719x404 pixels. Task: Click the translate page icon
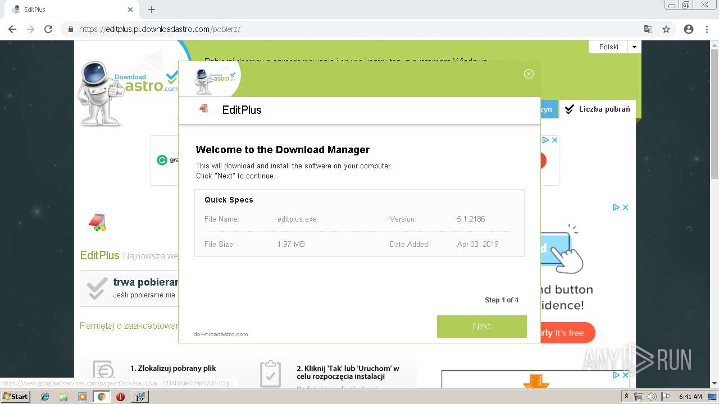tap(648, 29)
